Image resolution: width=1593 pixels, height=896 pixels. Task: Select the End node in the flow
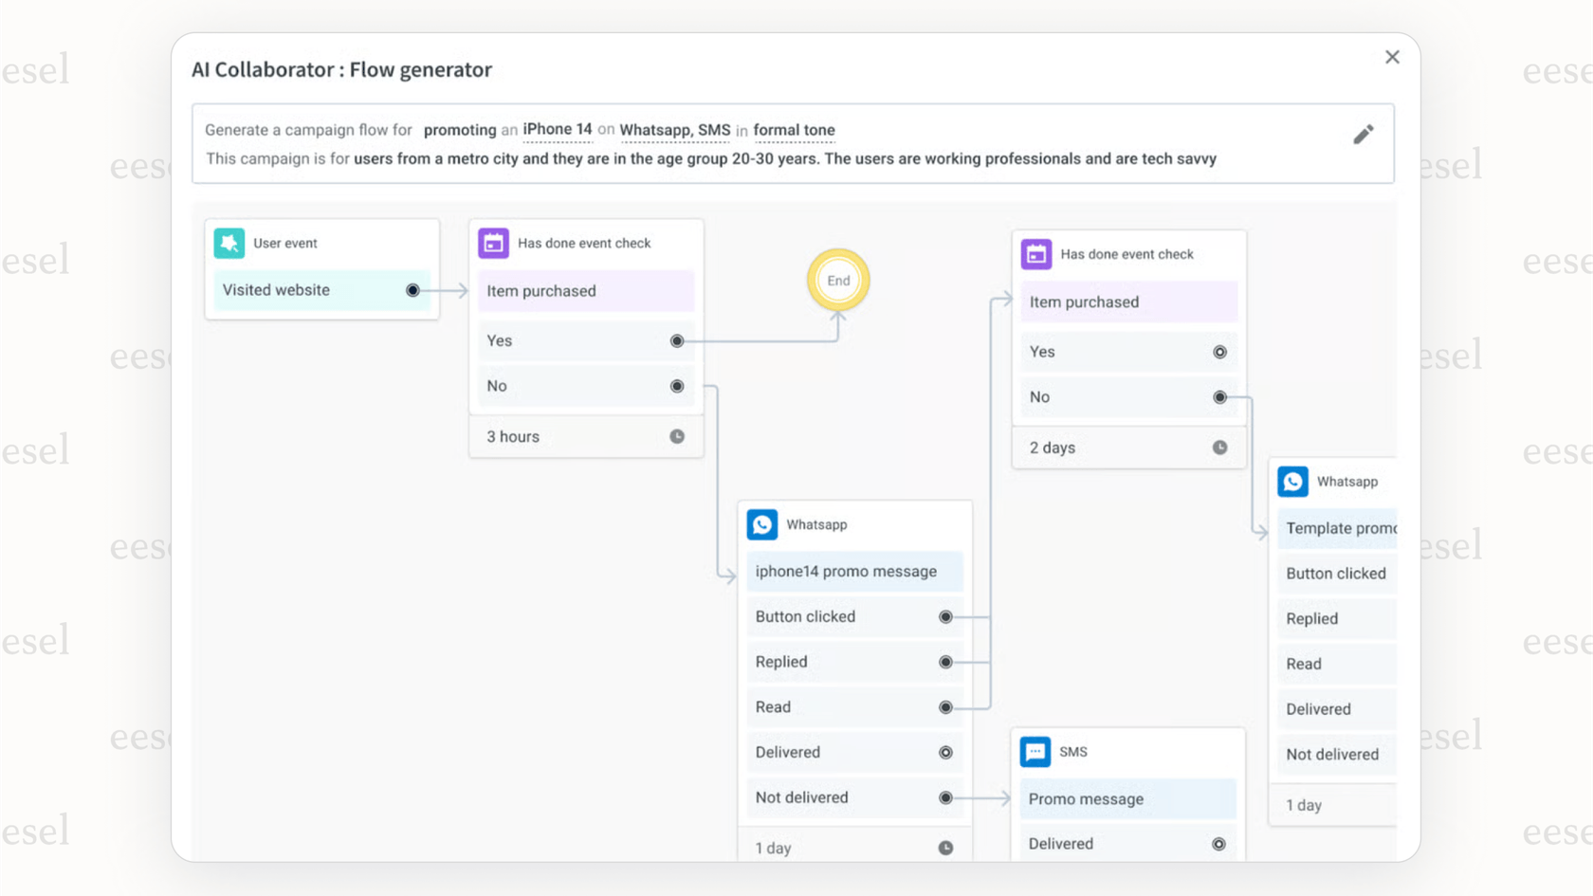[837, 281]
